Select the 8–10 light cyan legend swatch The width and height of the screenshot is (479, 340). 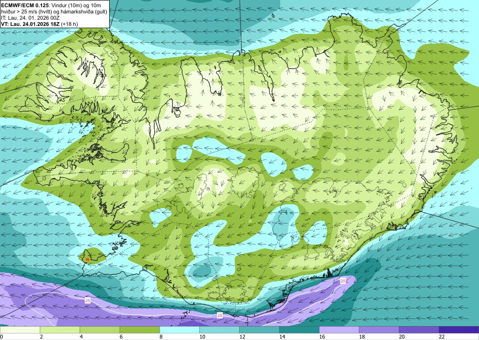pos(180,330)
